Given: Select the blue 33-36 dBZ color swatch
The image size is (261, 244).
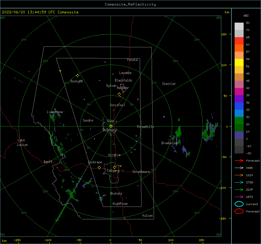Looking at the screenshot, I should pyautogui.click(x=239, y=106).
